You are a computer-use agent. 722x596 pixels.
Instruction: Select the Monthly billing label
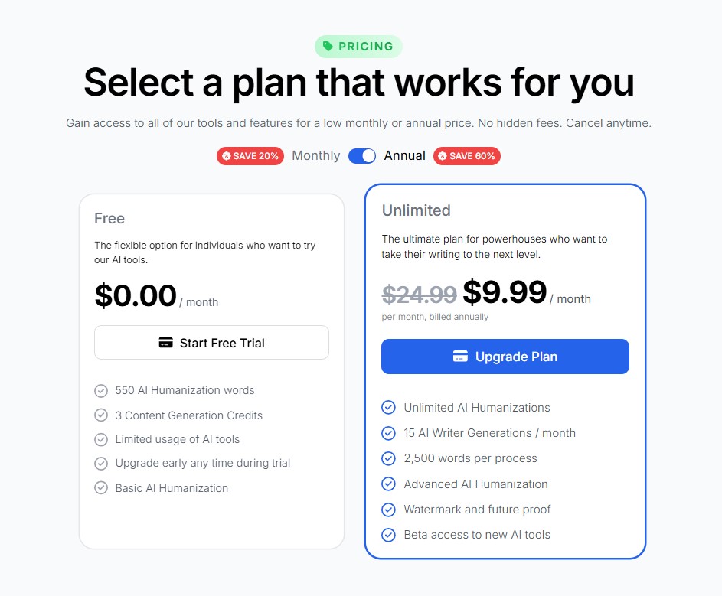click(315, 156)
